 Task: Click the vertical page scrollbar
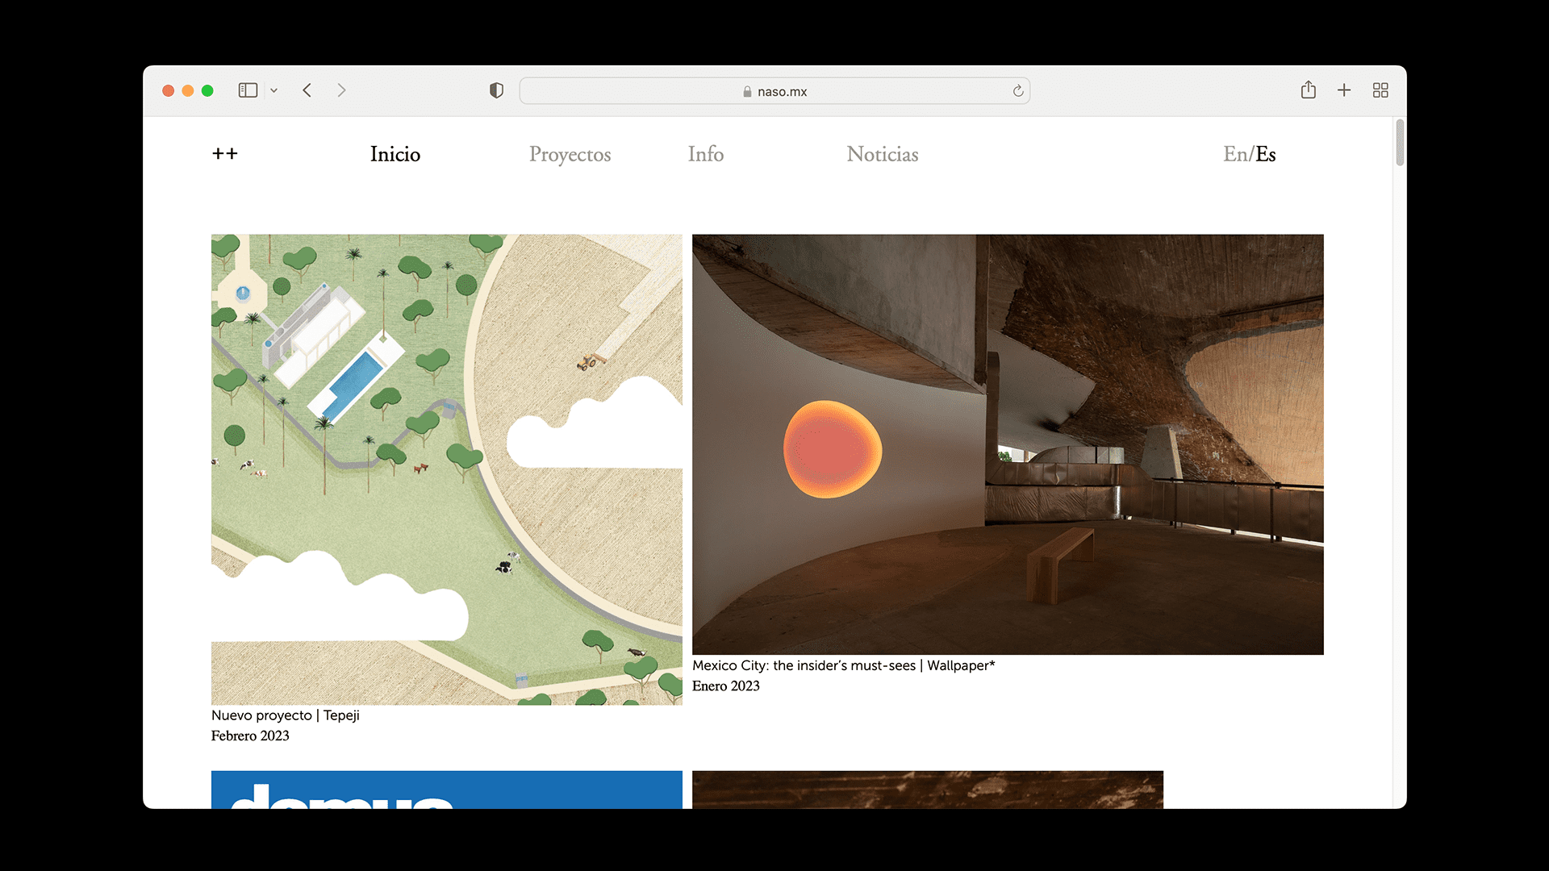(1400, 144)
